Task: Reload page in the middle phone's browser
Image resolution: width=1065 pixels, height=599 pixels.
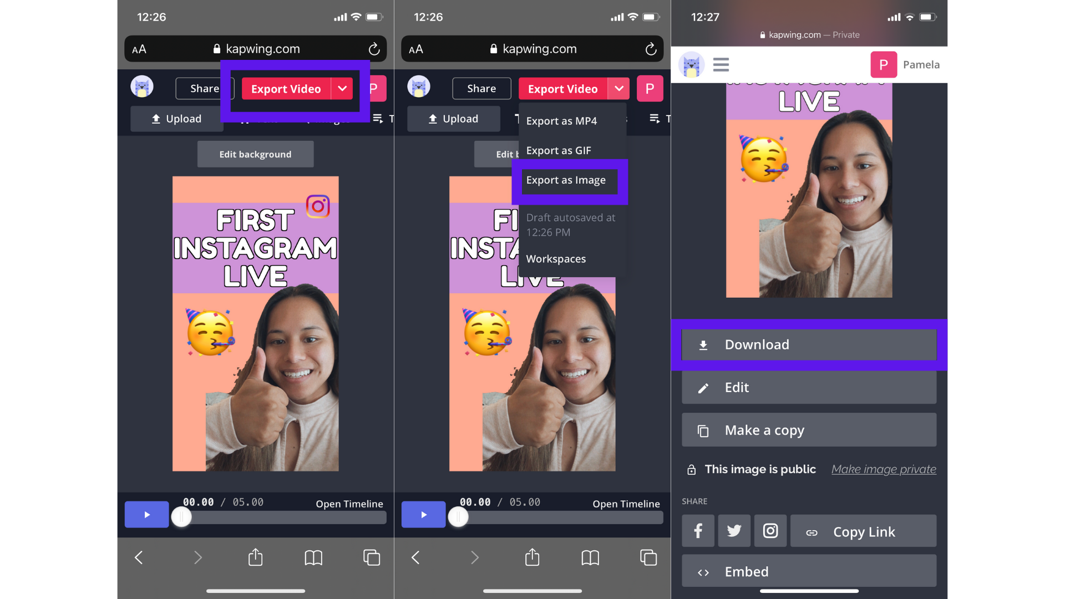Action: 651,49
